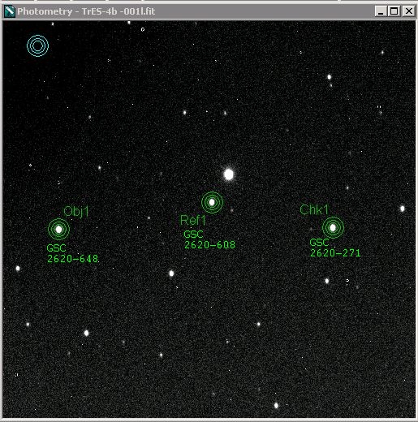Click the large bright star above Ref1
The height and width of the screenshot is (422, 418).
[229, 174]
